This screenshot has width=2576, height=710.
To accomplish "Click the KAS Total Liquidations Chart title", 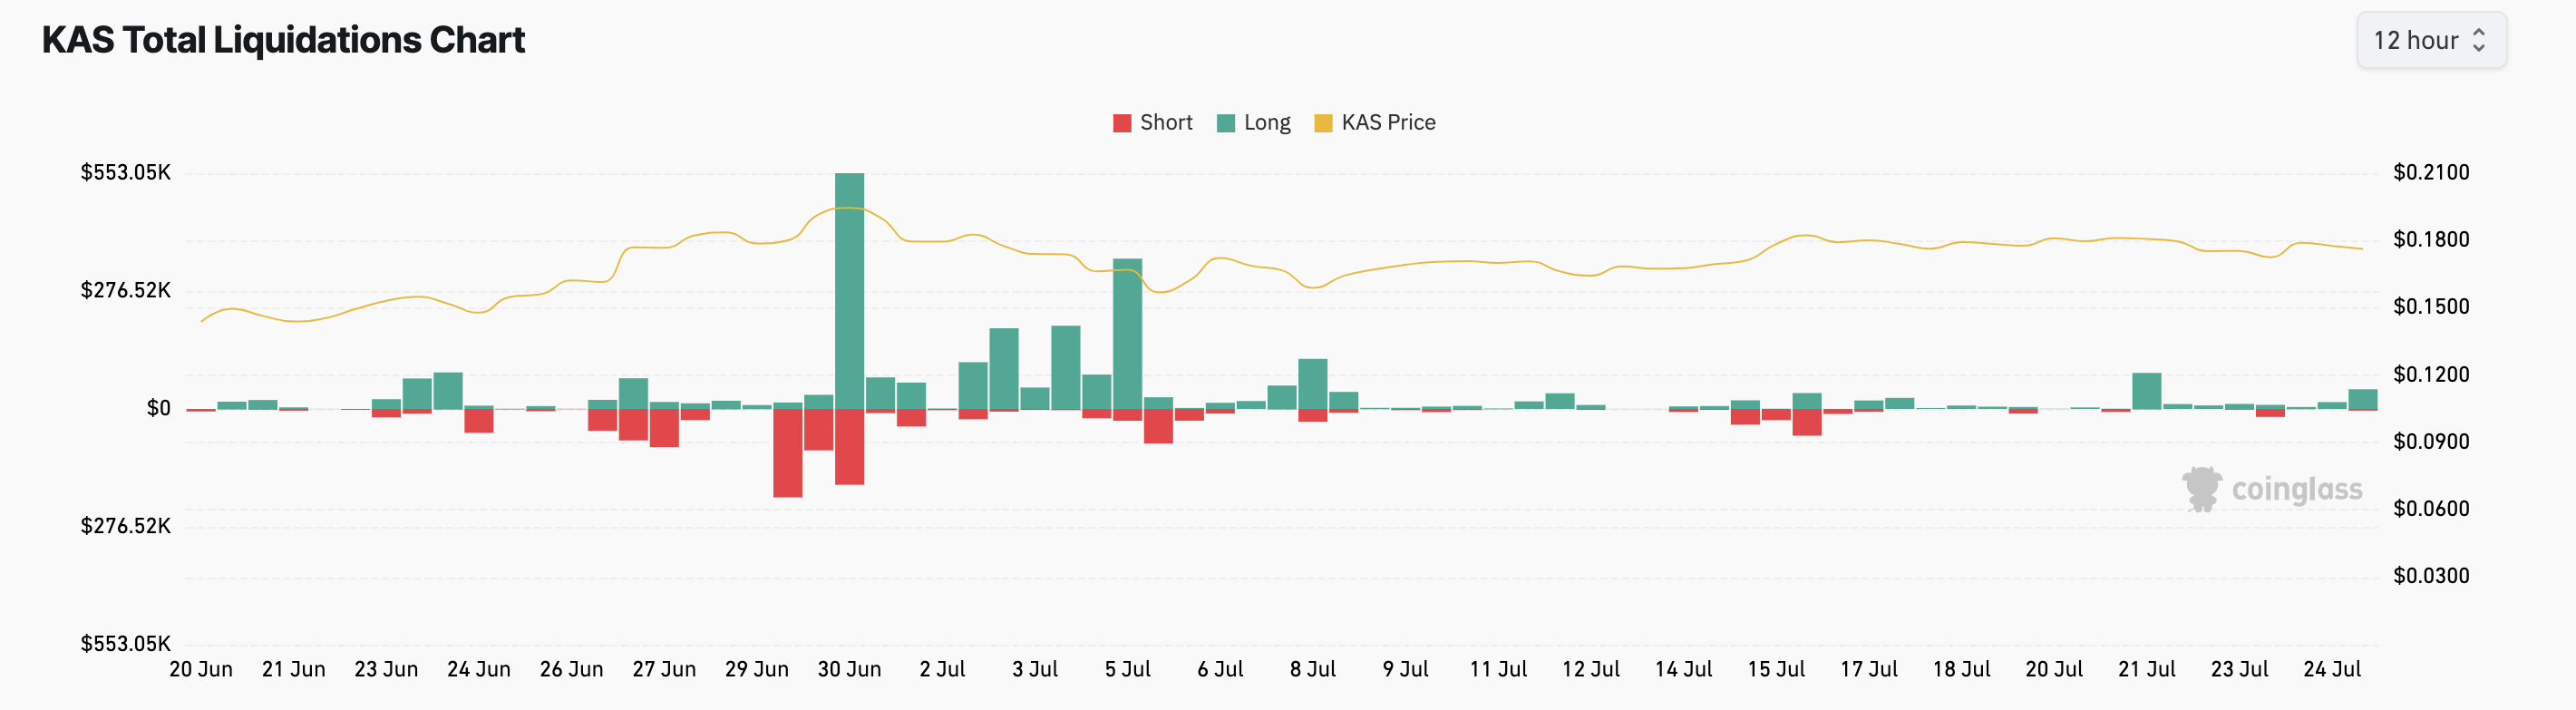I will (x=283, y=40).
